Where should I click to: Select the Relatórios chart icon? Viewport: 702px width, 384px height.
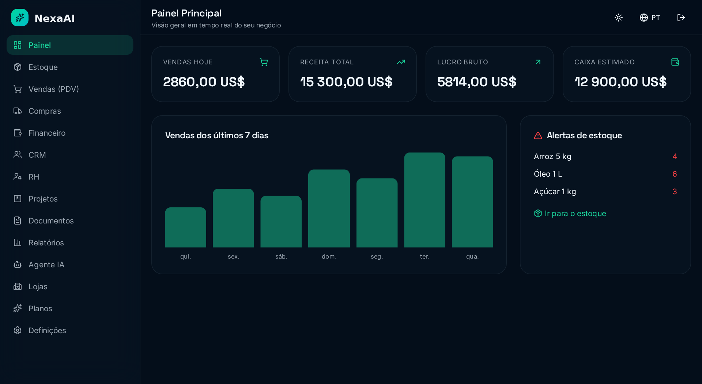click(x=18, y=242)
